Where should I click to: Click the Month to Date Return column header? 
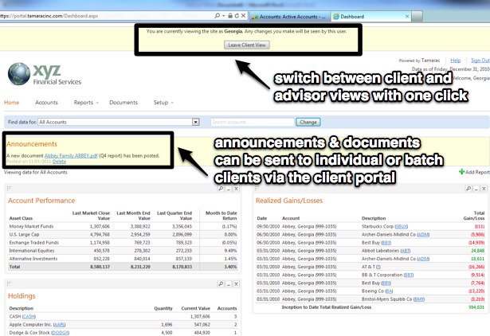point(221,216)
